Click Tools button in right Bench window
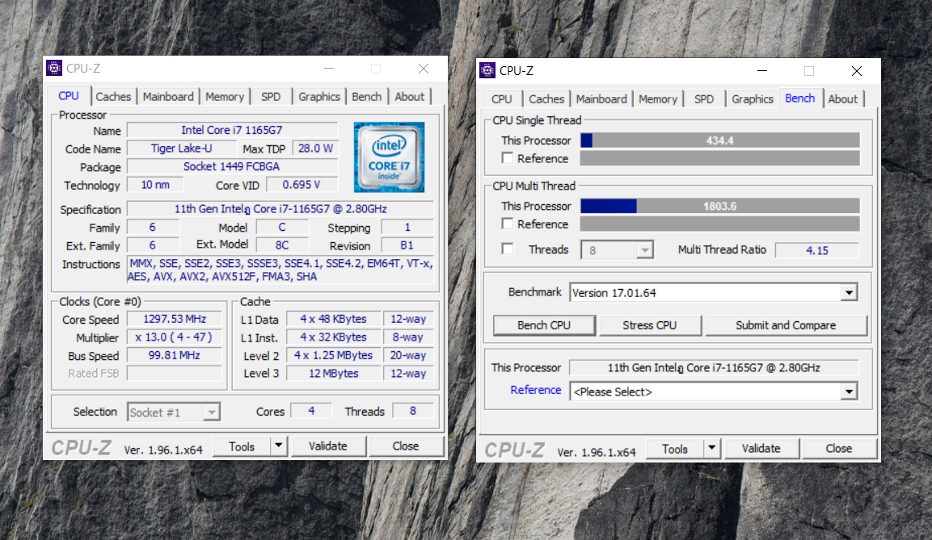932x540 pixels. pyautogui.click(x=675, y=450)
